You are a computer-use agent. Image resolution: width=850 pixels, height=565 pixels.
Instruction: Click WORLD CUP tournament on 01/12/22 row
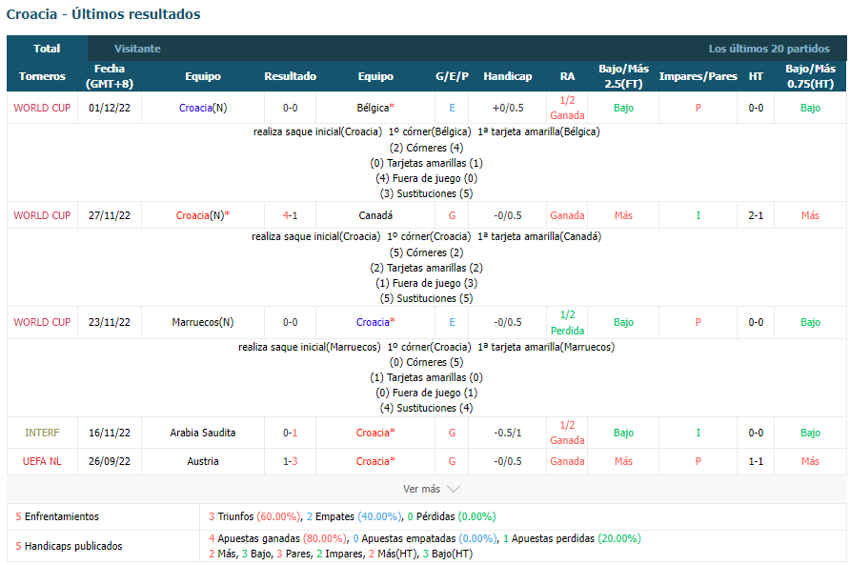click(42, 108)
